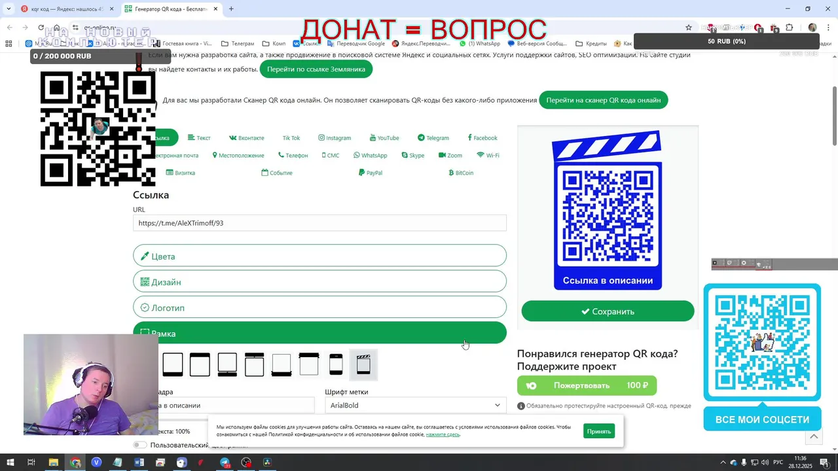Open the volume control in system tray

coord(765,462)
